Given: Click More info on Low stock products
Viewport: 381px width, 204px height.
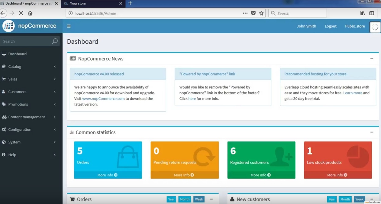Looking at the screenshot, I should pos(338,175).
